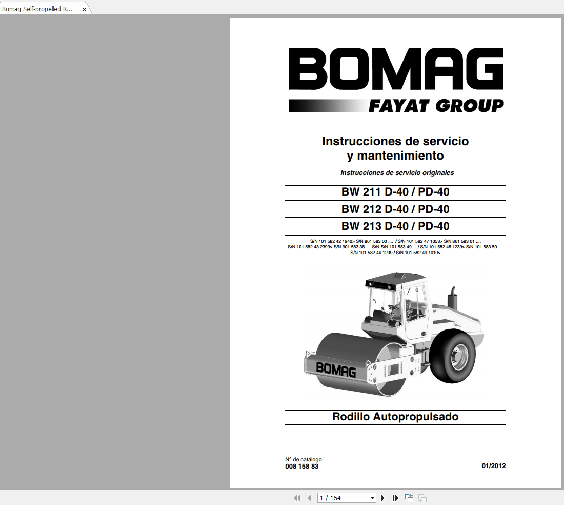Click the Rodillo Autopropulsado heading
The width and height of the screenshot is (564, 505).
(395, 417)
